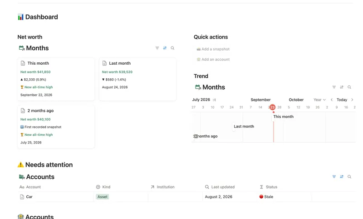Click $2,330 (5.9%) change text
363x219 pixels.
click(x=33, y=79)
